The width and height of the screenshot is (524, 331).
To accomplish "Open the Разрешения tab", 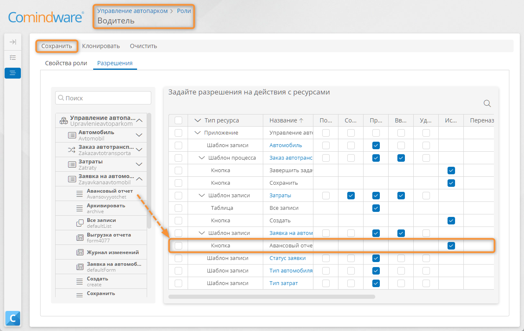I will click(x=115, y=63).
